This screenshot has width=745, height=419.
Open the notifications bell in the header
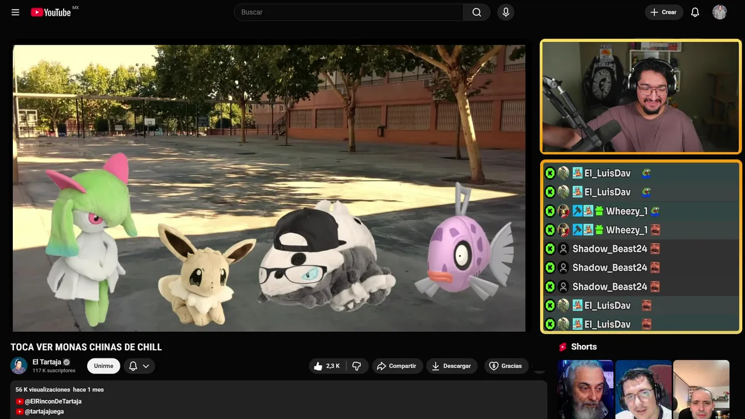tap(695, 12)
